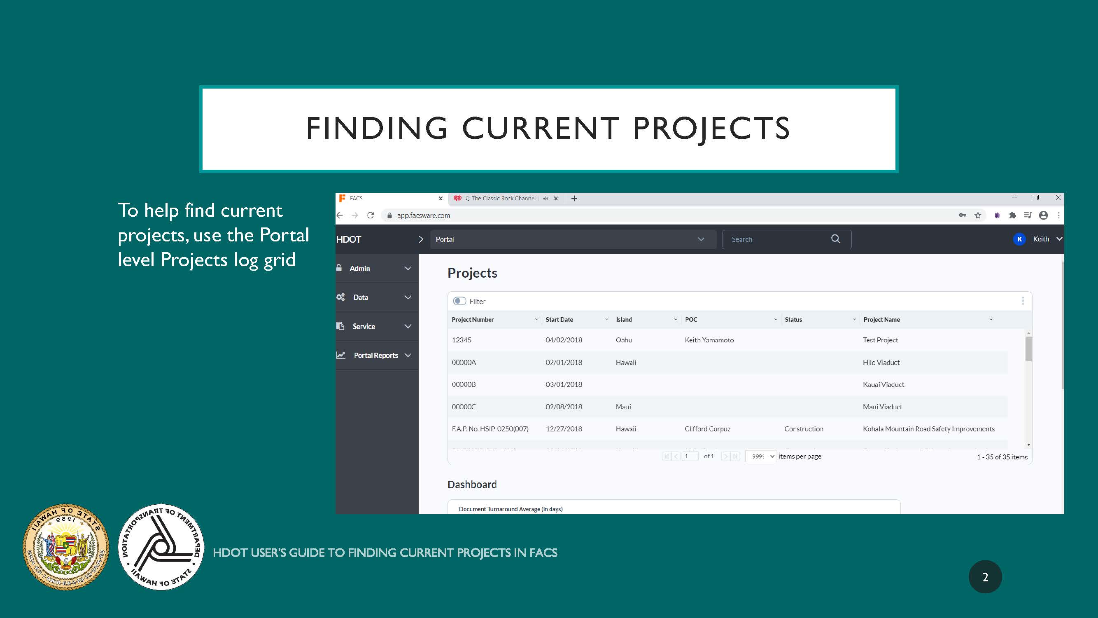
Task: Open the Chrome three-dot menu
Action: (x=1059, y=215)
